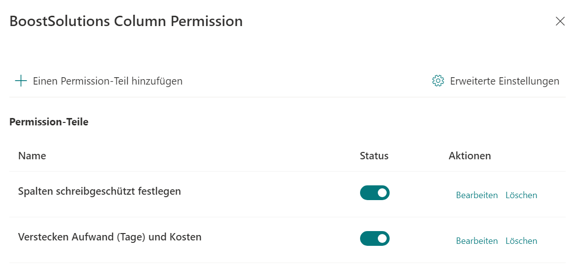Screen dimensions: 582x265
Task: Close the Column Permission dialog with the X
Action: point(560,21)
